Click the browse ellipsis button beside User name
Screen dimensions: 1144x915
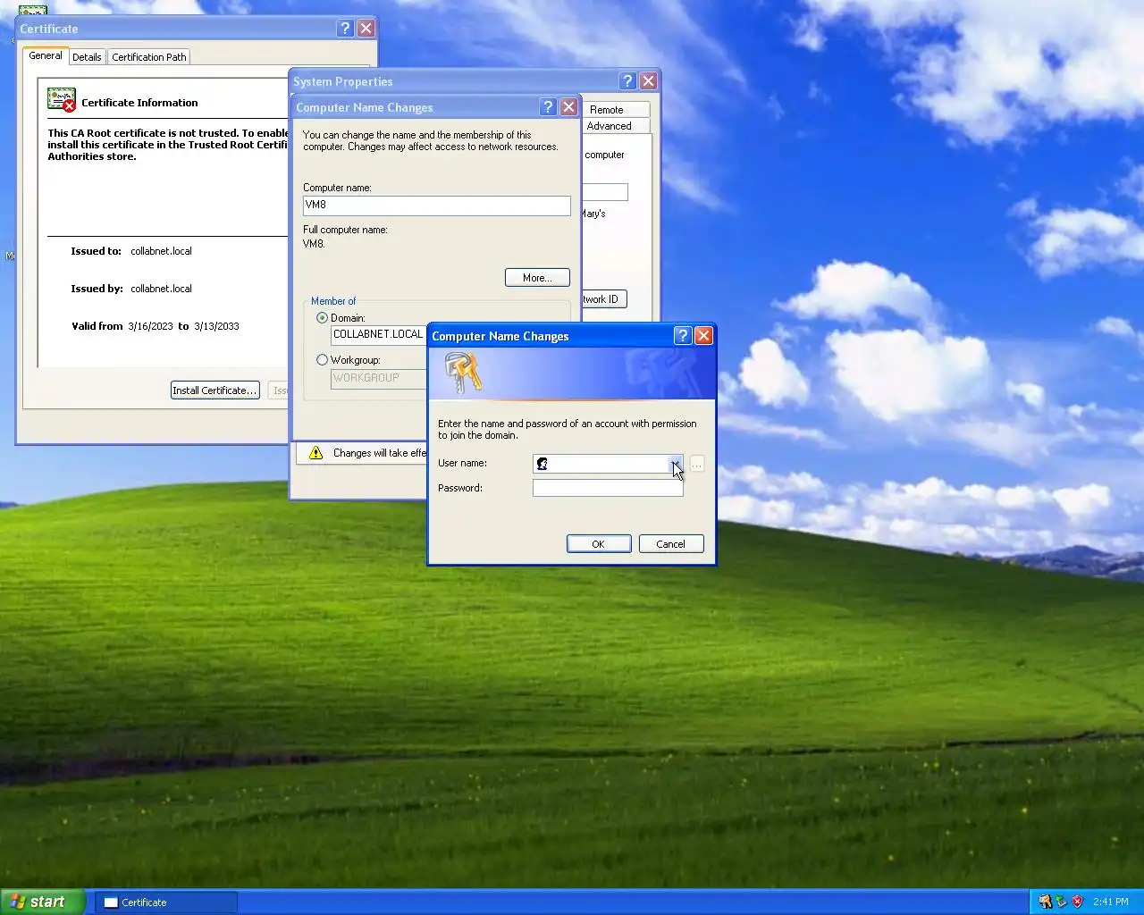pyautogui.click(x=697, y=464)
